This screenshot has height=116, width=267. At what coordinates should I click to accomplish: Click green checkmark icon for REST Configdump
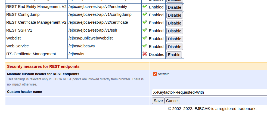(145, 14)
